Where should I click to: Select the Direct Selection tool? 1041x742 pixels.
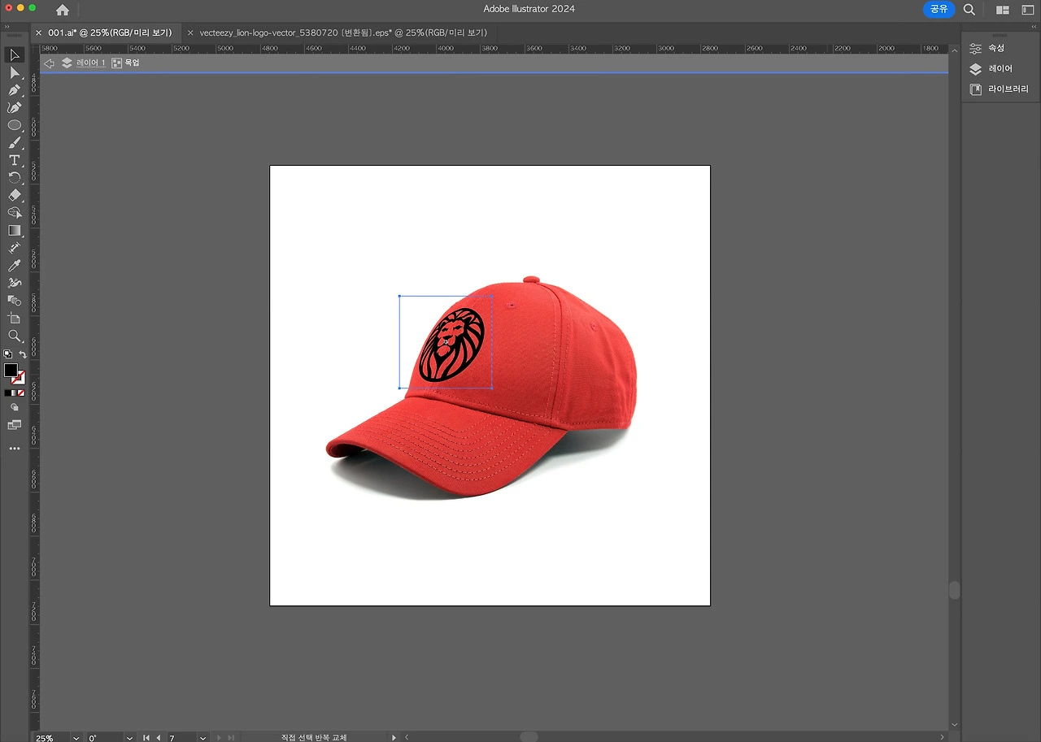(x=14, y=72)
